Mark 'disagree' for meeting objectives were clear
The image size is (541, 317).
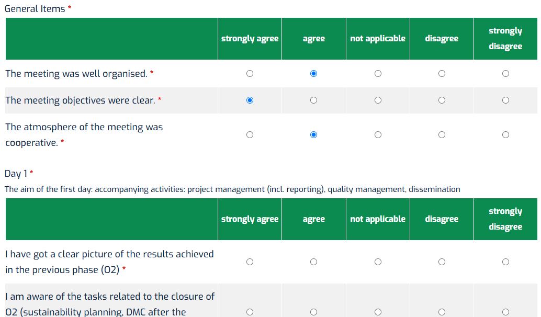click(x=442, y=100)
